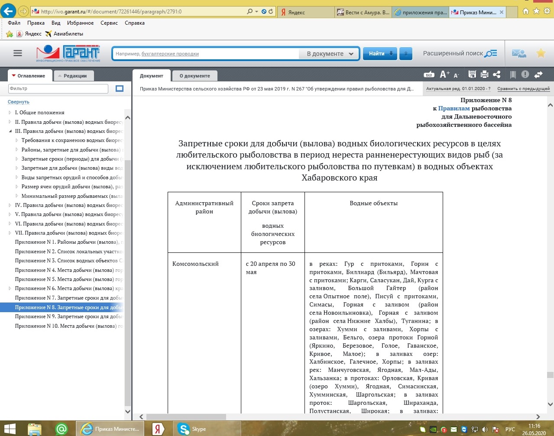Viewport: 554px width, 436px height.
Task: Print the document via printer icon
Action: tap(484, 74)
